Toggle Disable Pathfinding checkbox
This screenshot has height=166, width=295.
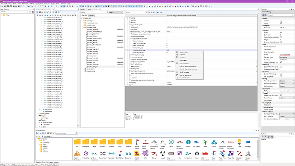pos(281,74)
